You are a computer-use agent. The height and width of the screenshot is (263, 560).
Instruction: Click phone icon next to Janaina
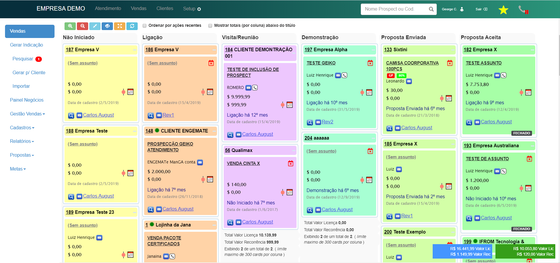click(172, 257)
